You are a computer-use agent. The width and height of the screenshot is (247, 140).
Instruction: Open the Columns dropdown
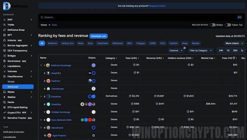175,50
